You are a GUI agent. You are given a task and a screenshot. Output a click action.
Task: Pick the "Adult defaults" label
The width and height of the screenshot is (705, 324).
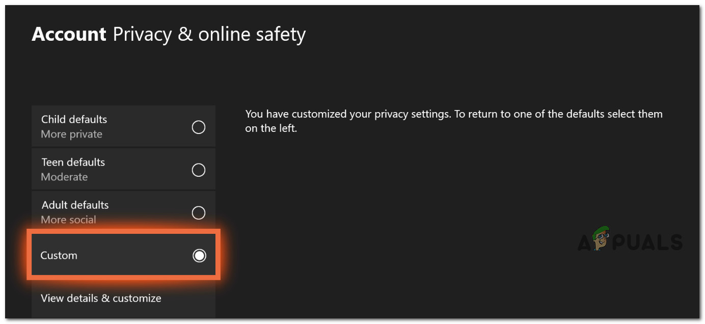75,205
